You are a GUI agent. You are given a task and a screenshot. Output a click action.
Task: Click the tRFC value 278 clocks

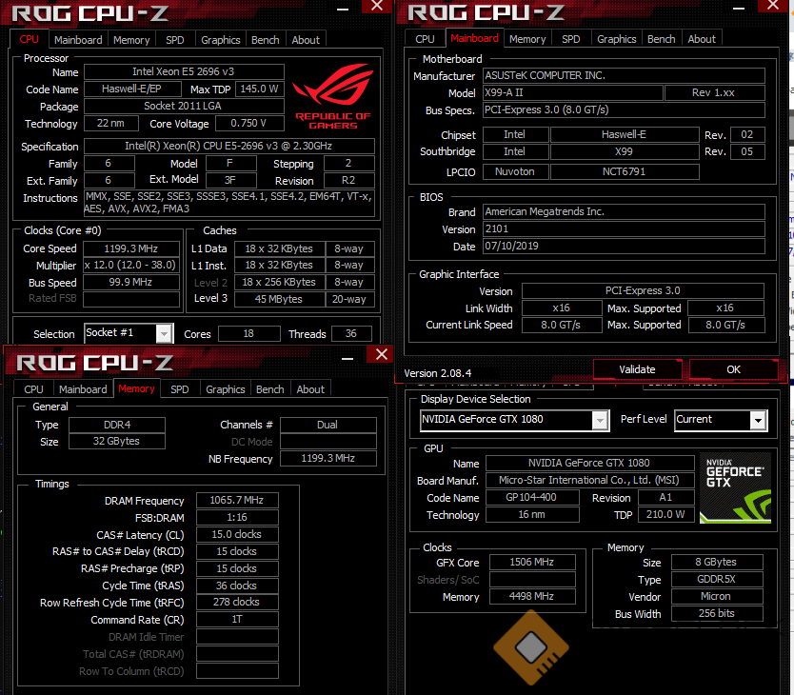237,602
